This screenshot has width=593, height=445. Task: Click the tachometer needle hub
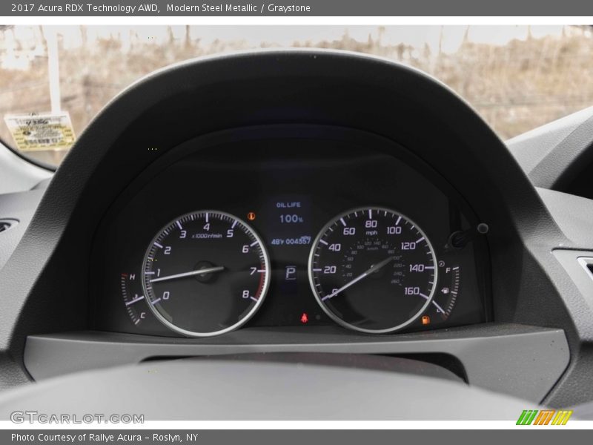tap(205, 271)
